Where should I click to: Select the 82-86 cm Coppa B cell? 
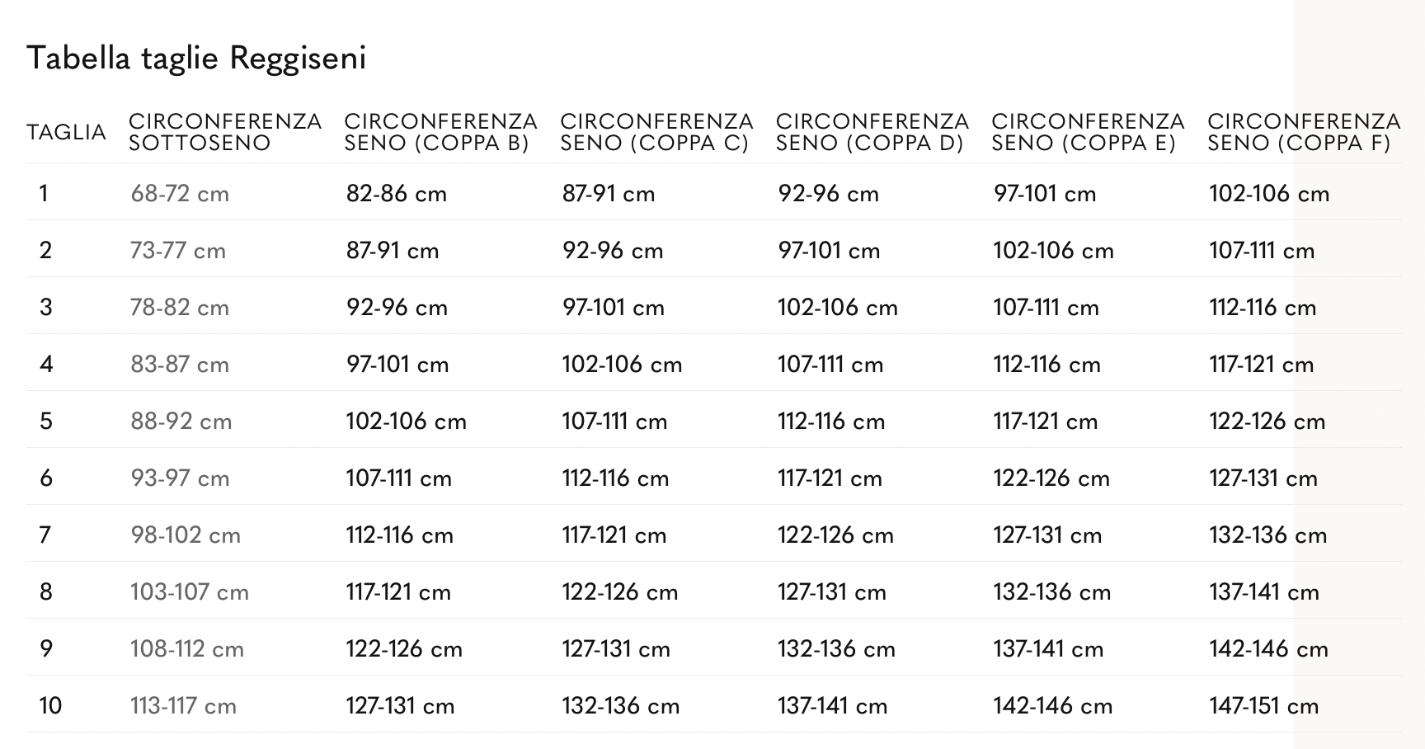click(x=396, y=194)
